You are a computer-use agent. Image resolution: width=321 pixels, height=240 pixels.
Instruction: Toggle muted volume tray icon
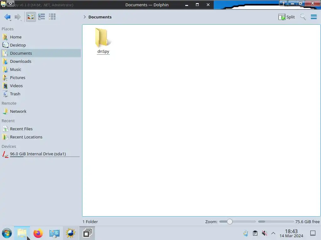click(x=264, y=233)
